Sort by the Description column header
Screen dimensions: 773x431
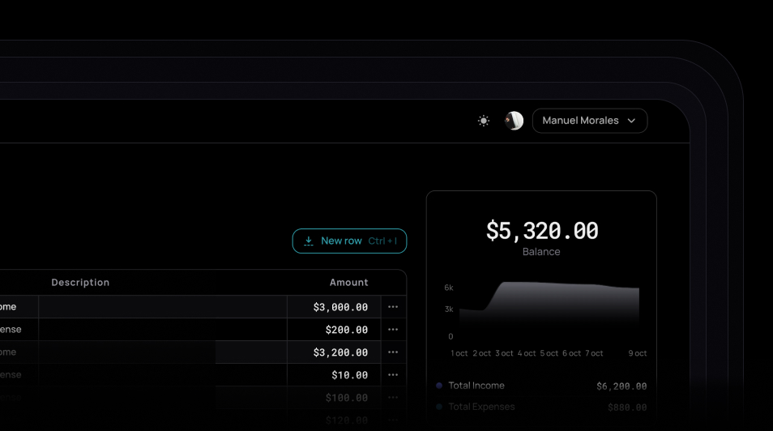80,283
